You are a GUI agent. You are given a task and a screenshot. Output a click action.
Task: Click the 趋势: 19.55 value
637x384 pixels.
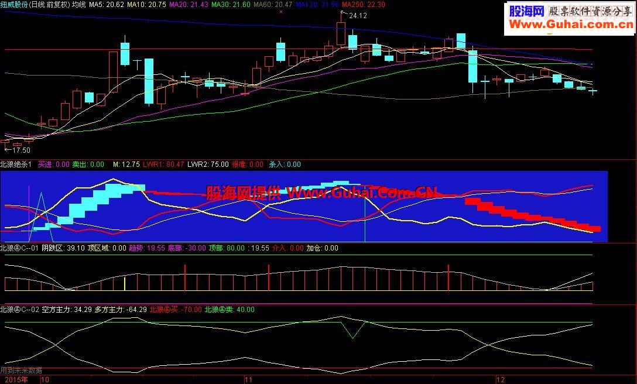(x=147, y=248)
